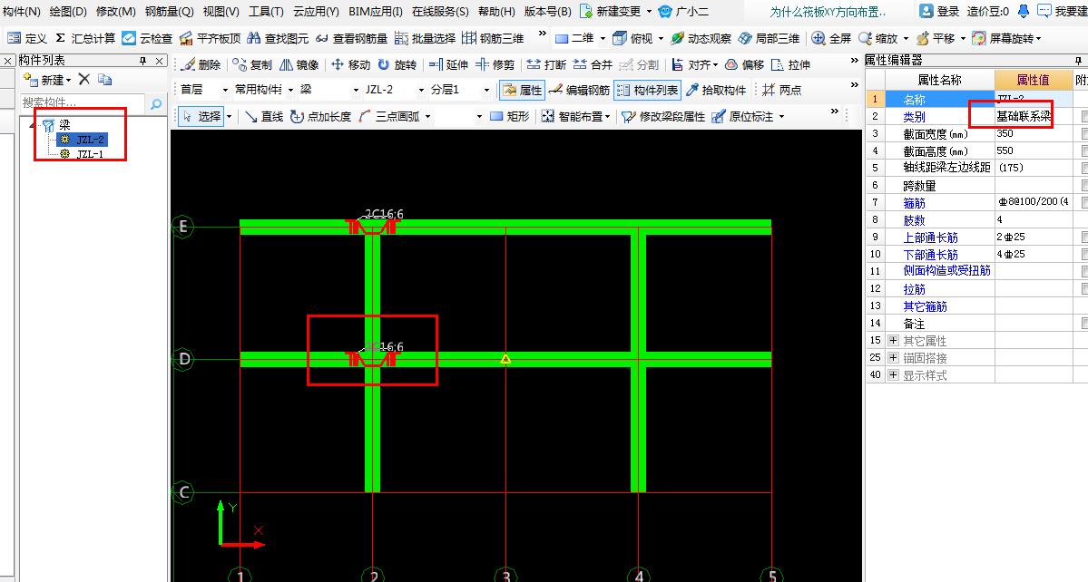Viewport: 1088px width, 582px height.
Task: Tick the 下部通长筋 row checkbox
Action: [1084, 254]
